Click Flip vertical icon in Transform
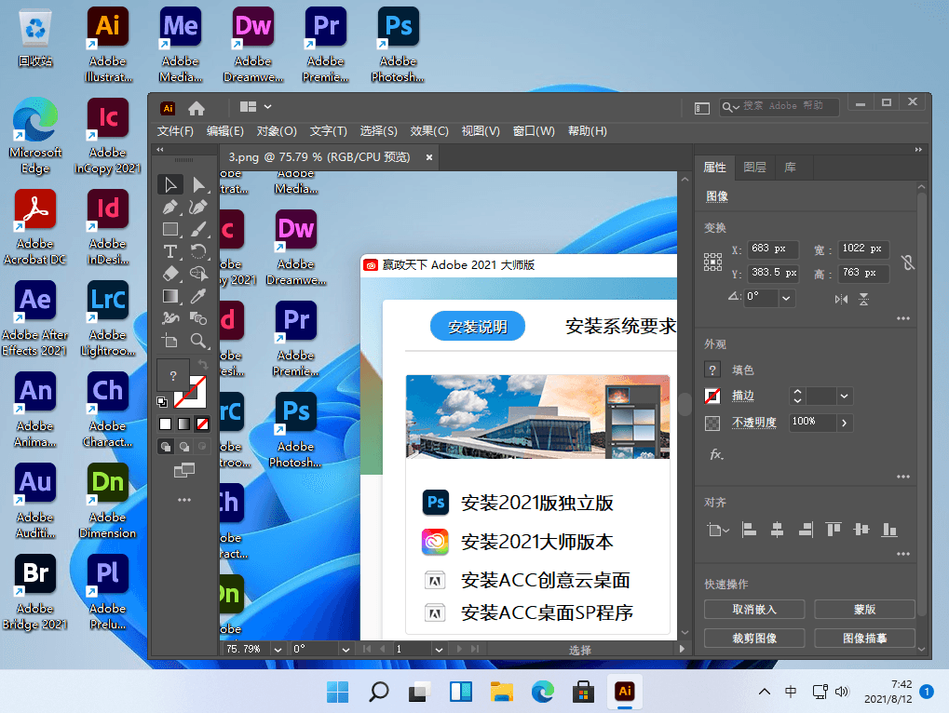 pyautogui.click(x=864, y=299)
